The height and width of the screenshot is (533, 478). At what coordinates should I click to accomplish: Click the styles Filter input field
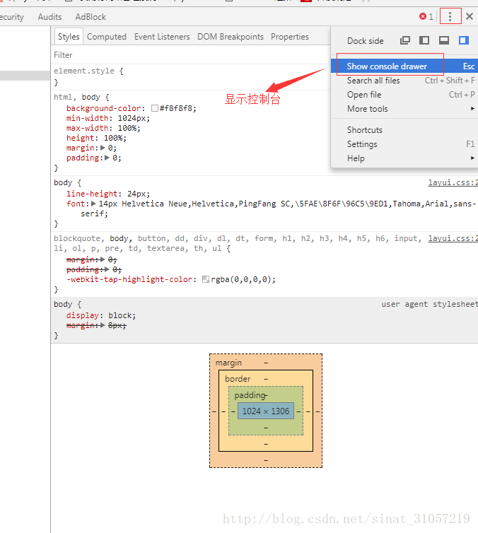pos(190,54)
